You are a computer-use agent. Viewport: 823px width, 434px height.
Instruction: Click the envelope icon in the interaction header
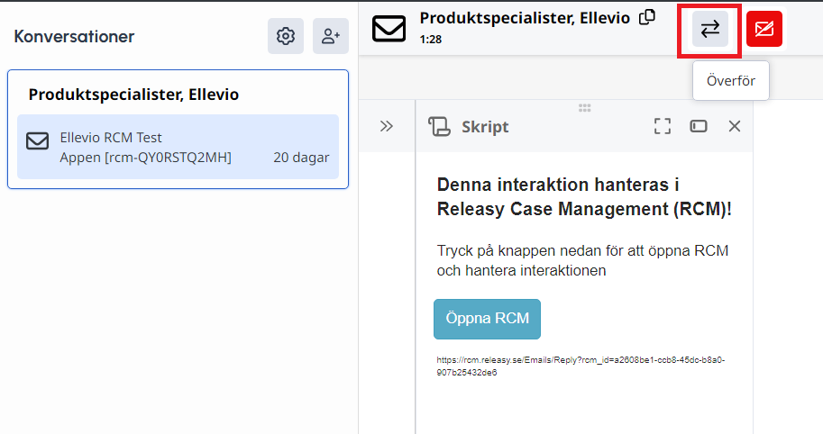[389, 28]
